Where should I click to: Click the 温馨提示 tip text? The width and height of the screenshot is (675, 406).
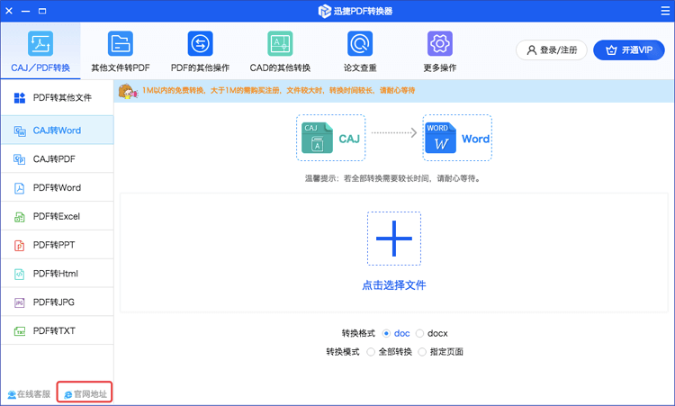[x=394, y=178]
